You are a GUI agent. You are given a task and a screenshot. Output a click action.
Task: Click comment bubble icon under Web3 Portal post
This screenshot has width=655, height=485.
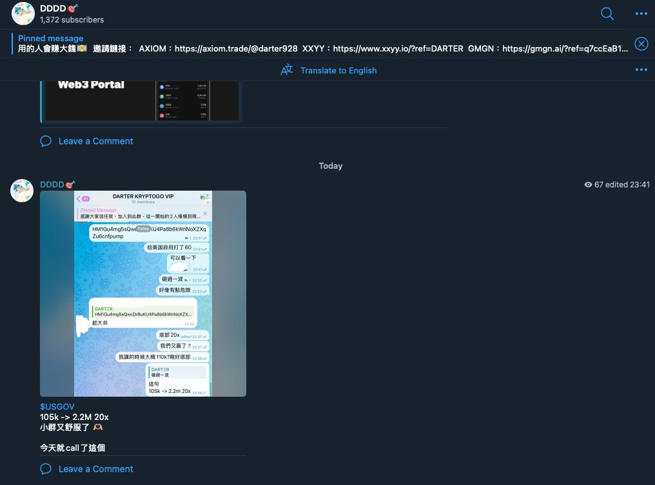(46, 141)
